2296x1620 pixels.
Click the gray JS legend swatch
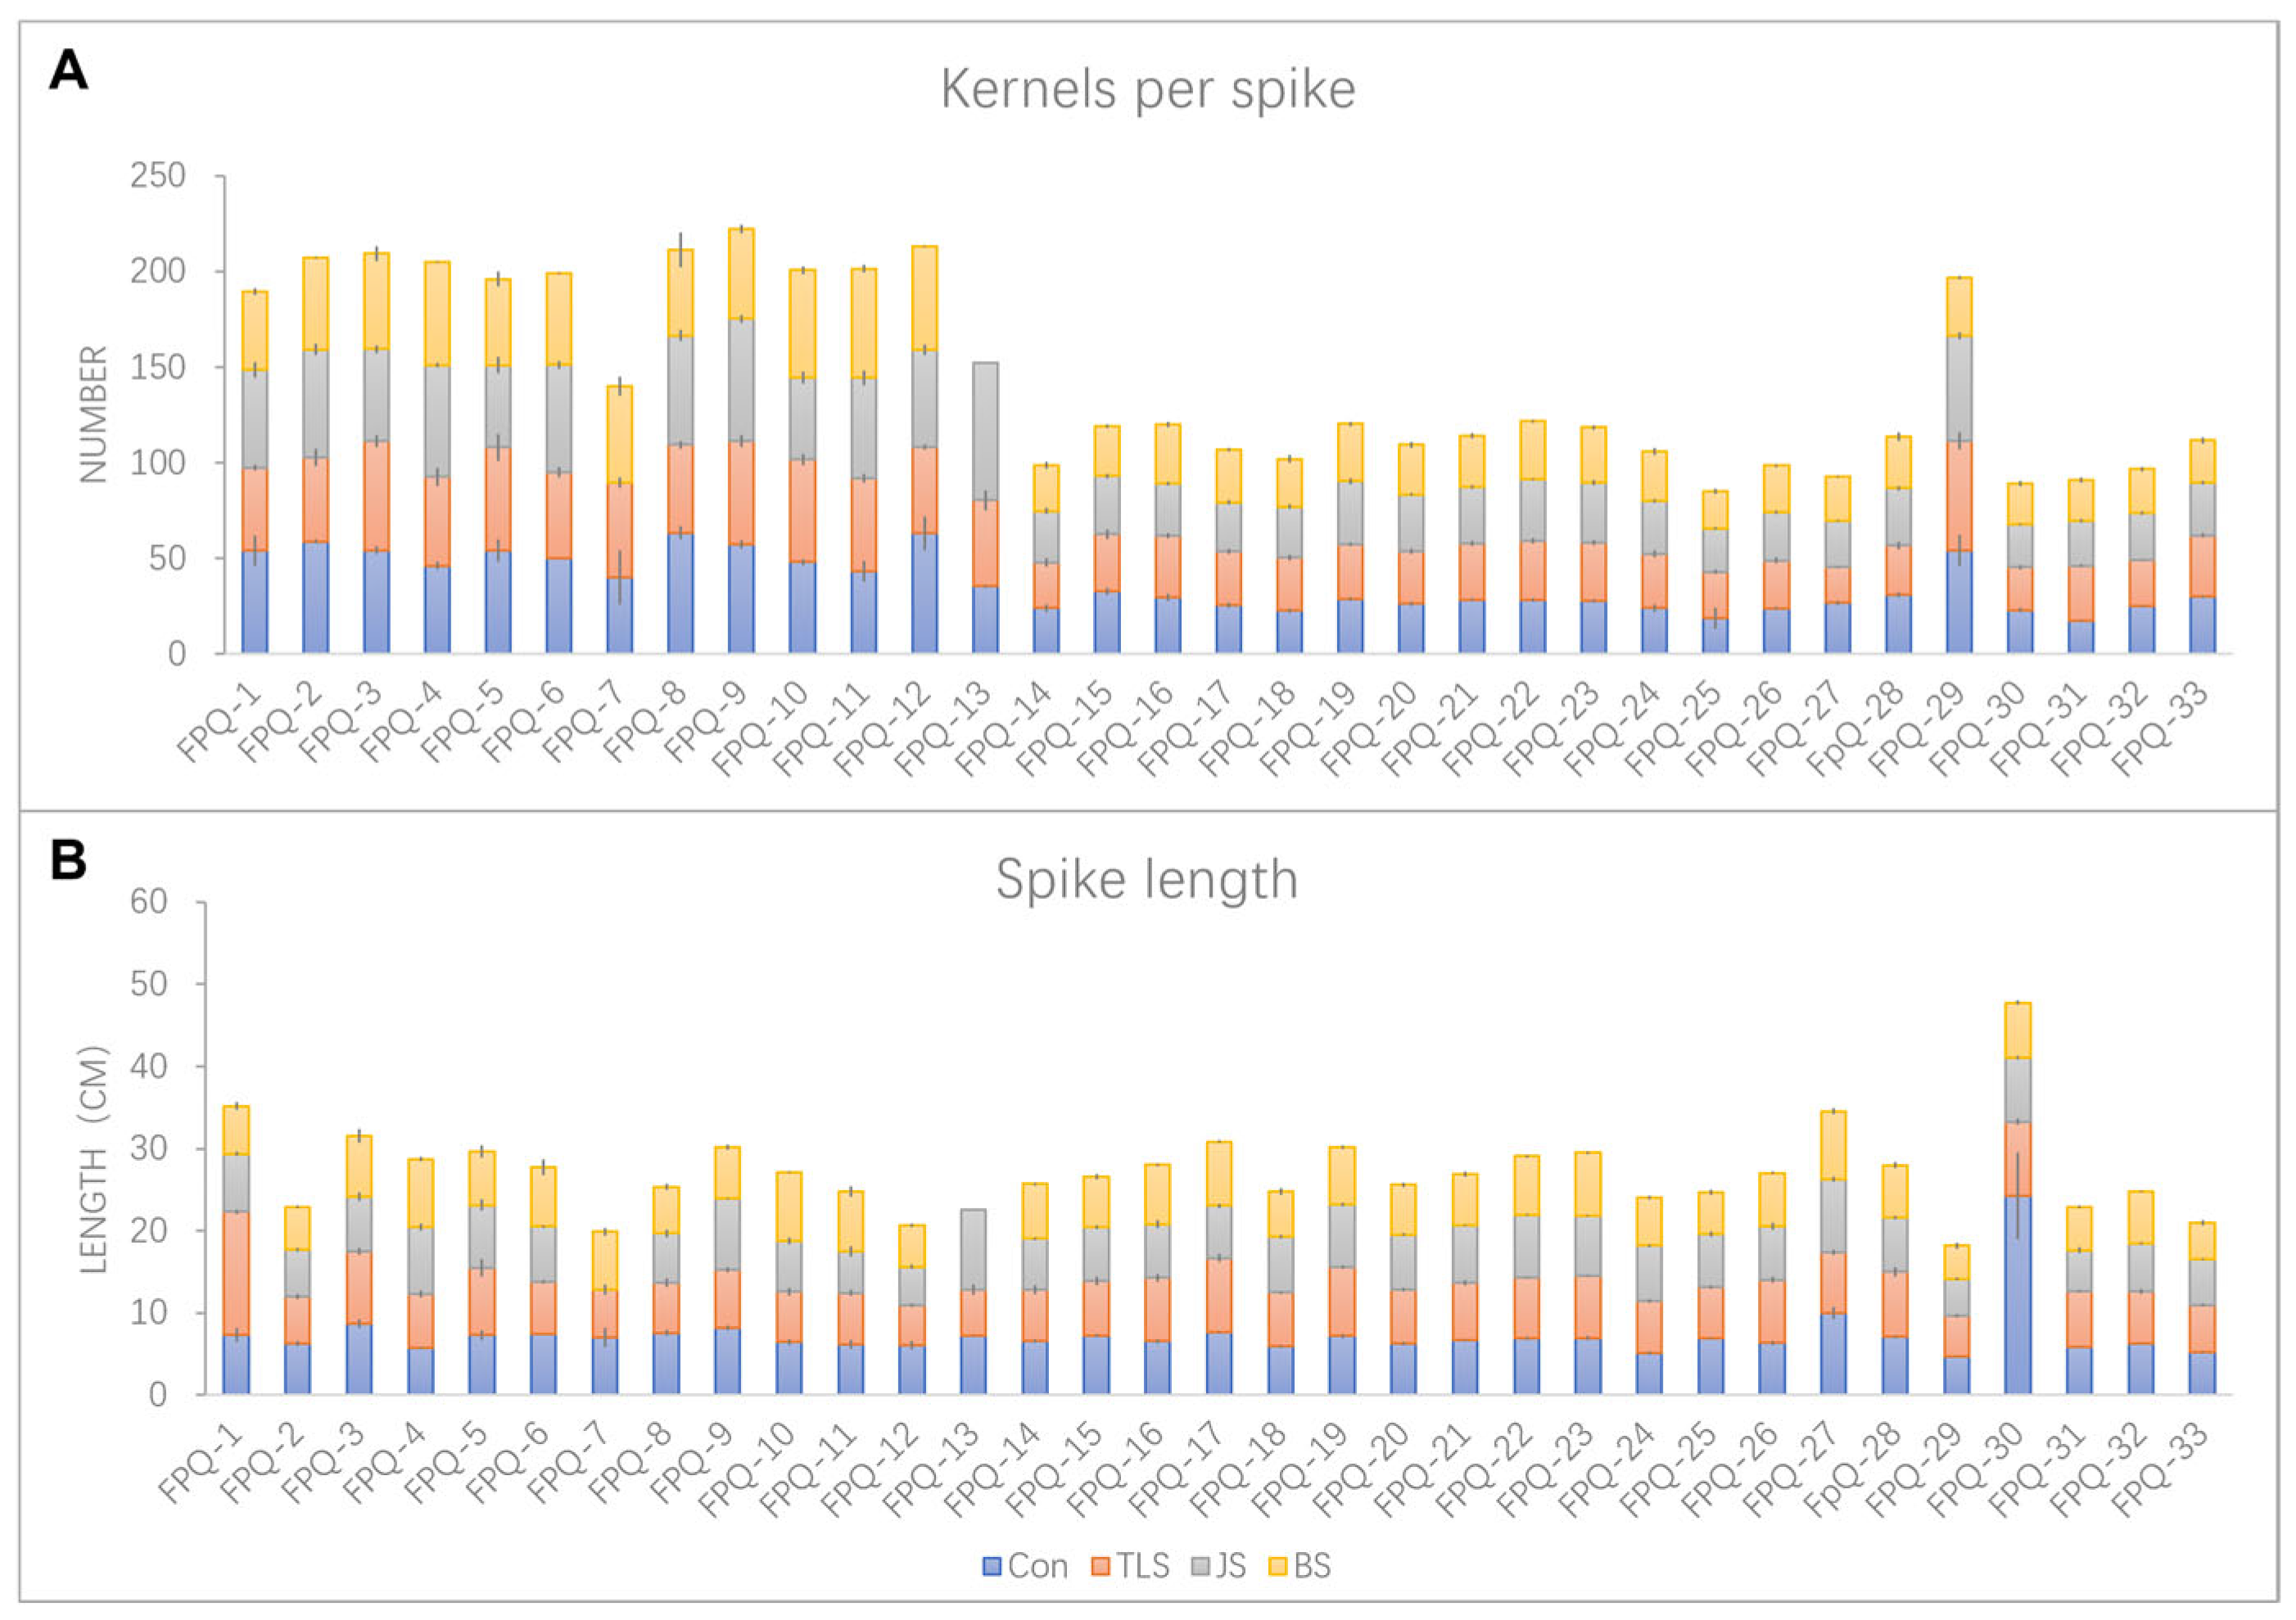(x=1201, y=1567)
